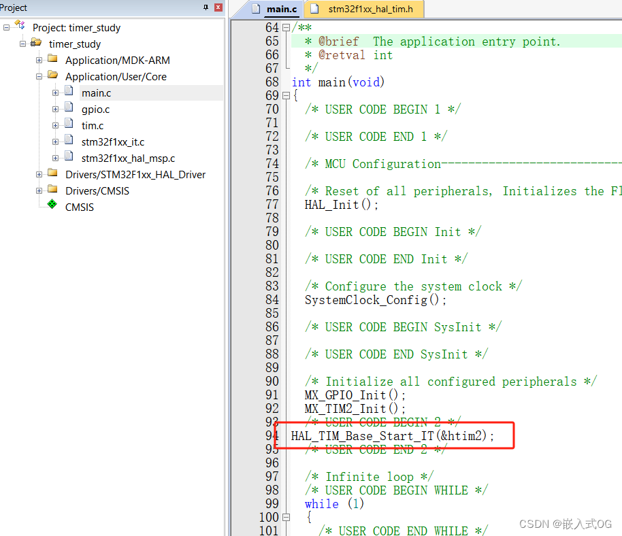
Task: Click the SystemClock_Config(); code line
Action: point(376,300)
